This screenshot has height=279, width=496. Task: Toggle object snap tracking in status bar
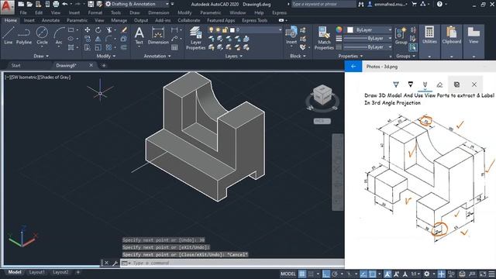(363, 274)
